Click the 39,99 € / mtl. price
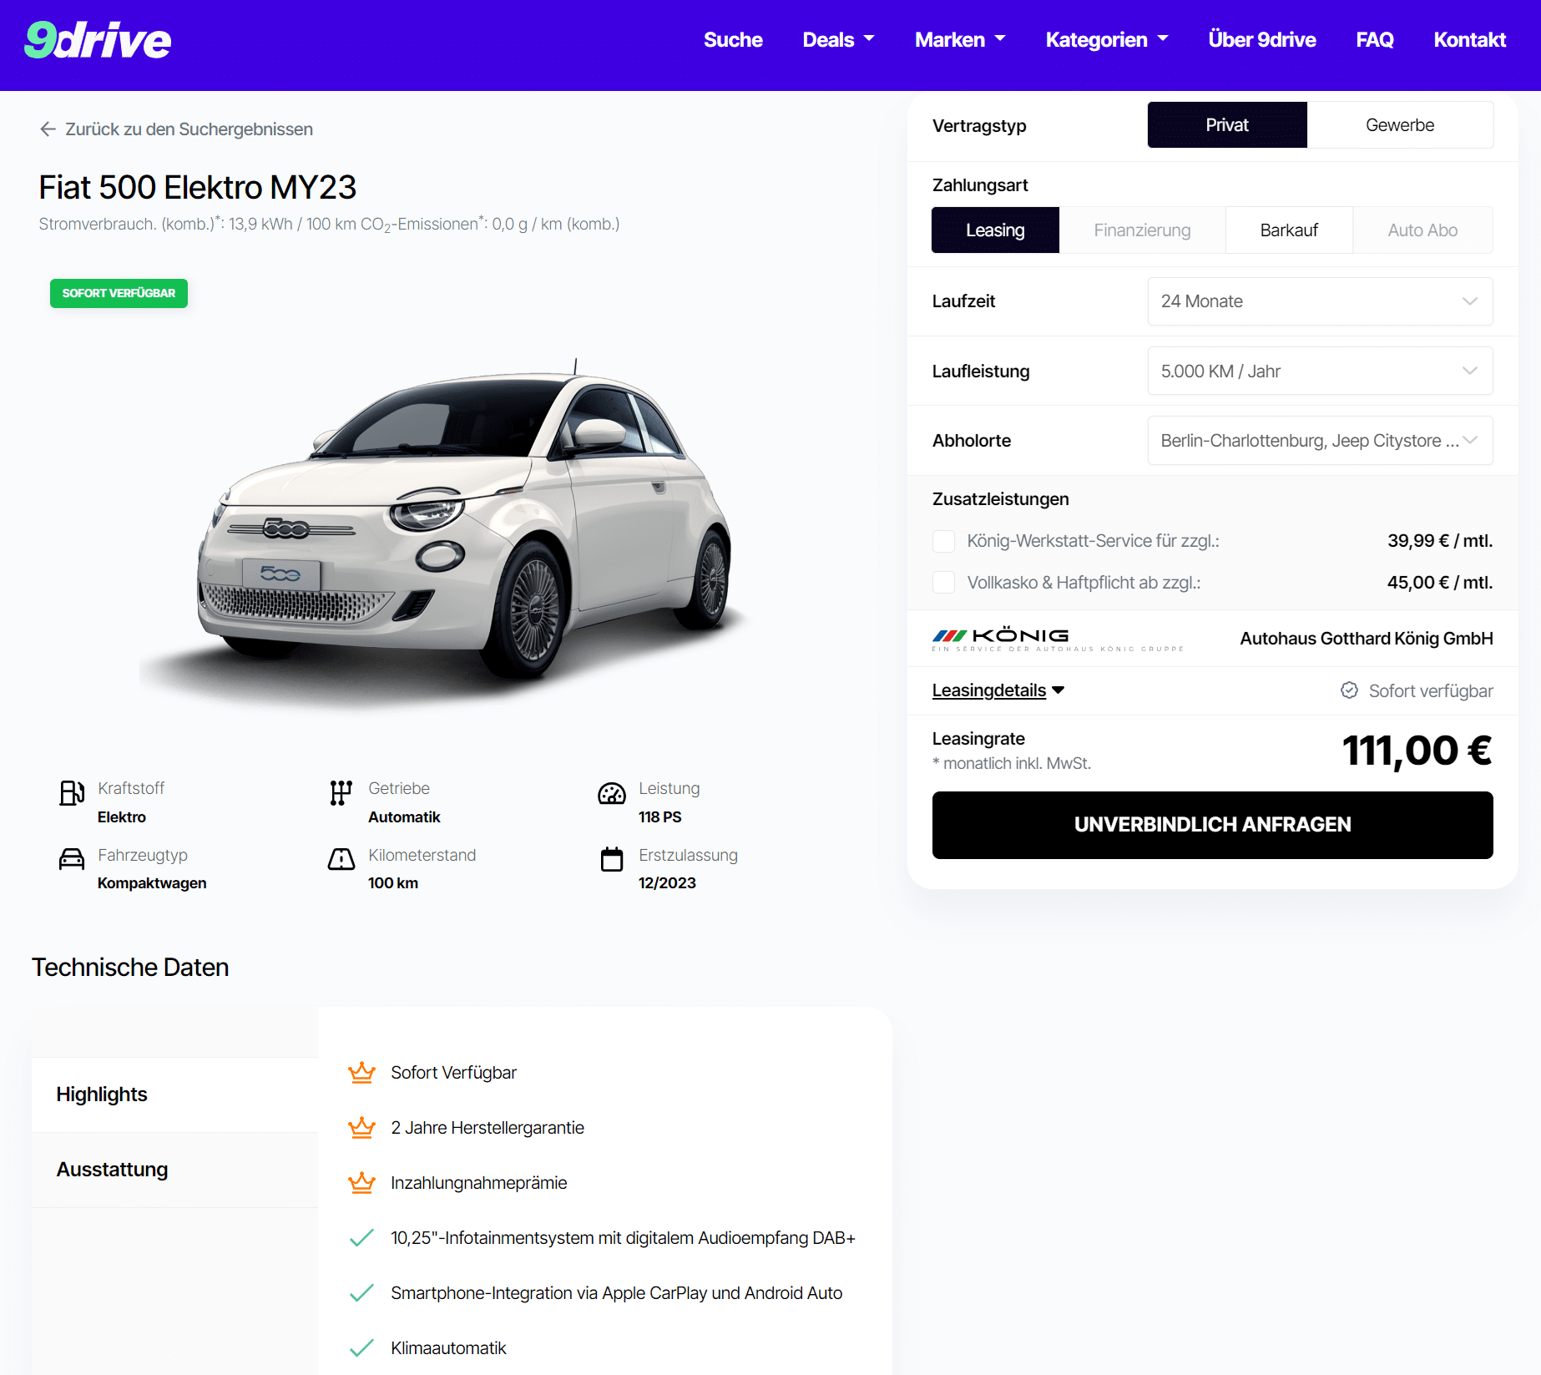1541x1375 pixels. point(1440,541)
